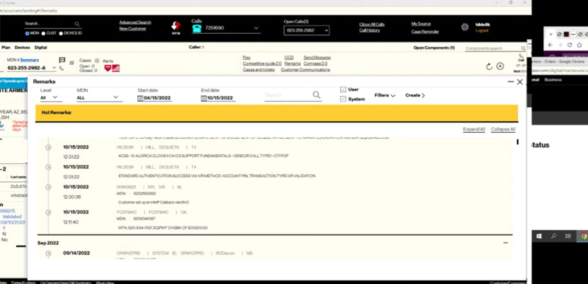Click the red signal bars alert icon
This screenshot has width=588, height=284.
(x=115, y=68)
